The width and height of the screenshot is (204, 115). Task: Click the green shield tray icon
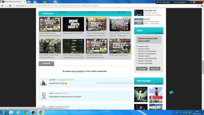[190, 112]
